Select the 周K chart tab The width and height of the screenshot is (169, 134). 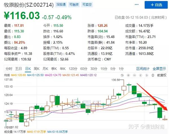[x=37, y=69]
